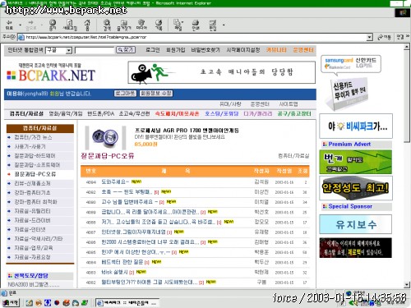Viewport: 411px width, 308px height.
Task: Open the Forward button history dropdown arrow
Action: pyautogui.click(x=42, y=25)
